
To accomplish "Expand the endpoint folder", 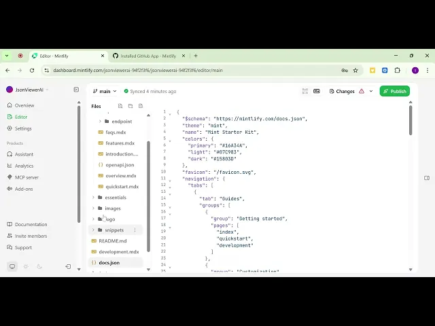I will coord(100,121).
